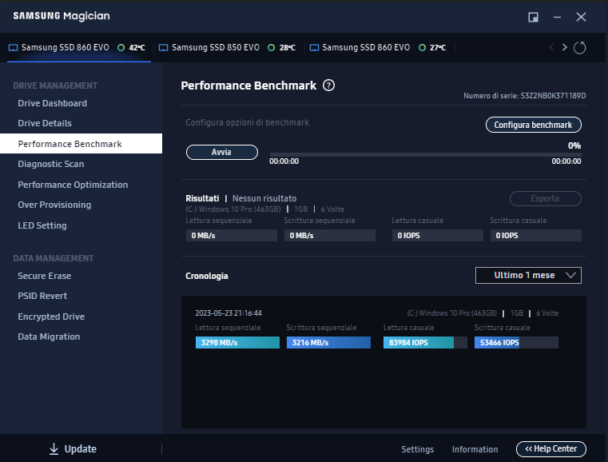Click the Lettura casuale 0 IOPS result field

click(437, 236)
